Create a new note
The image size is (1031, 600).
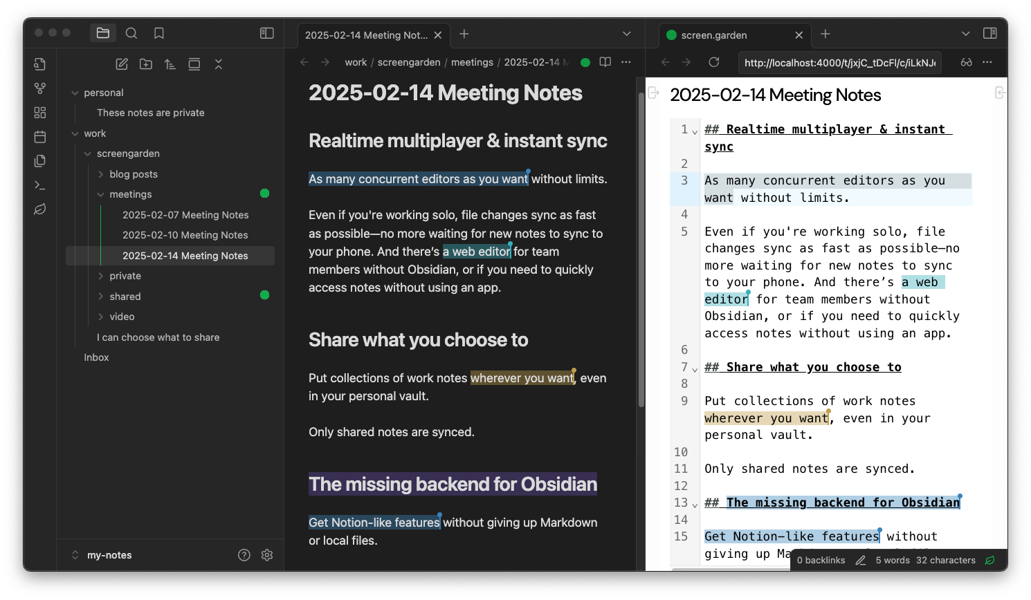click(122, 64)
